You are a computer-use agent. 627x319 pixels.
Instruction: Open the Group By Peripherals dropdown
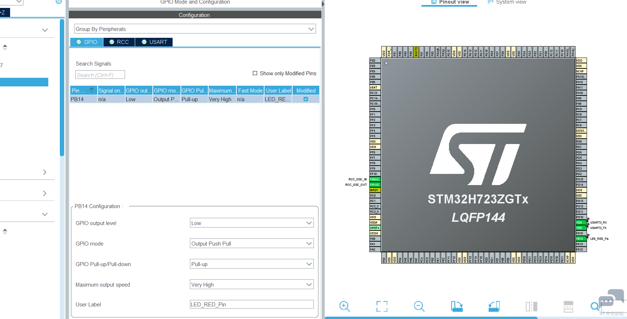[195, 29]
